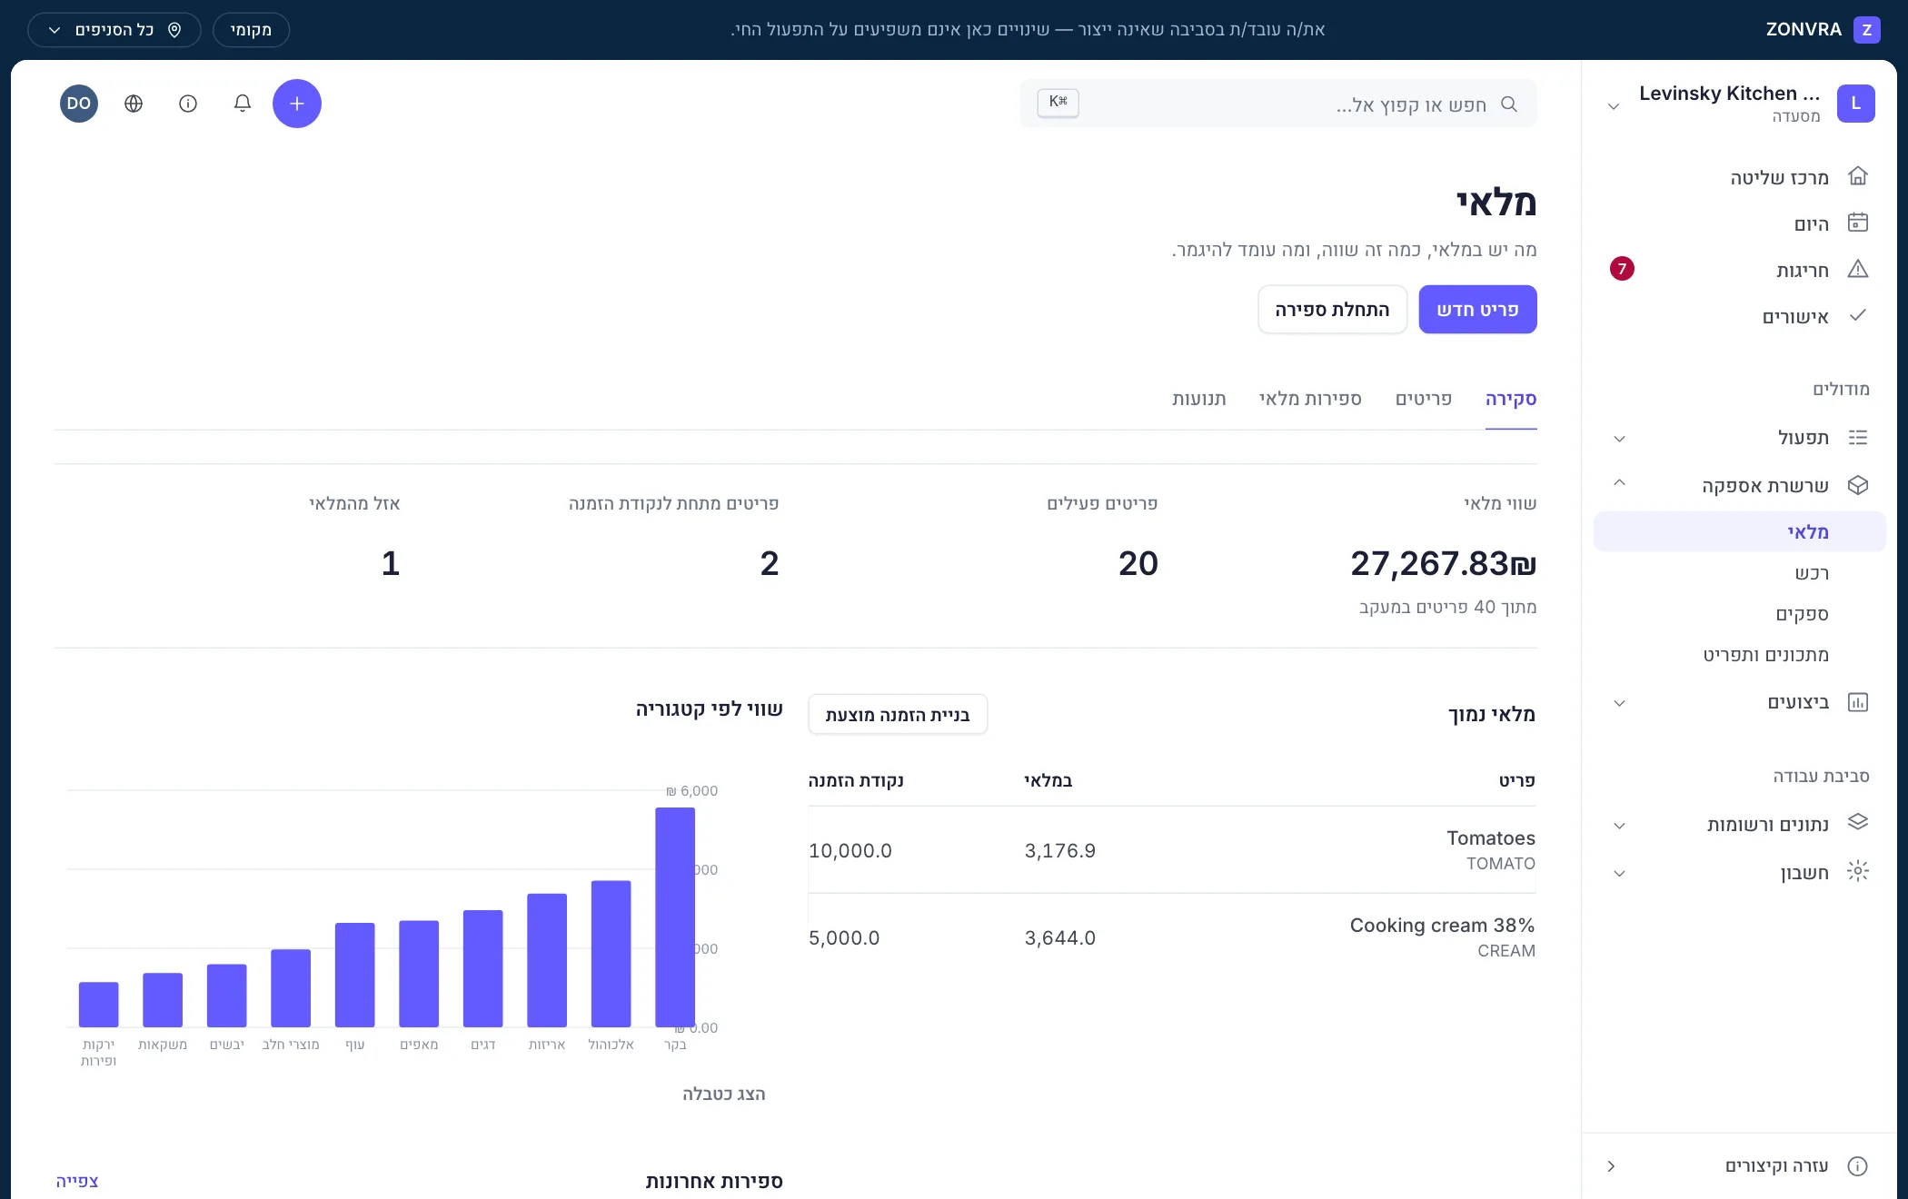Click the אלכוהול chart bar

611,954
